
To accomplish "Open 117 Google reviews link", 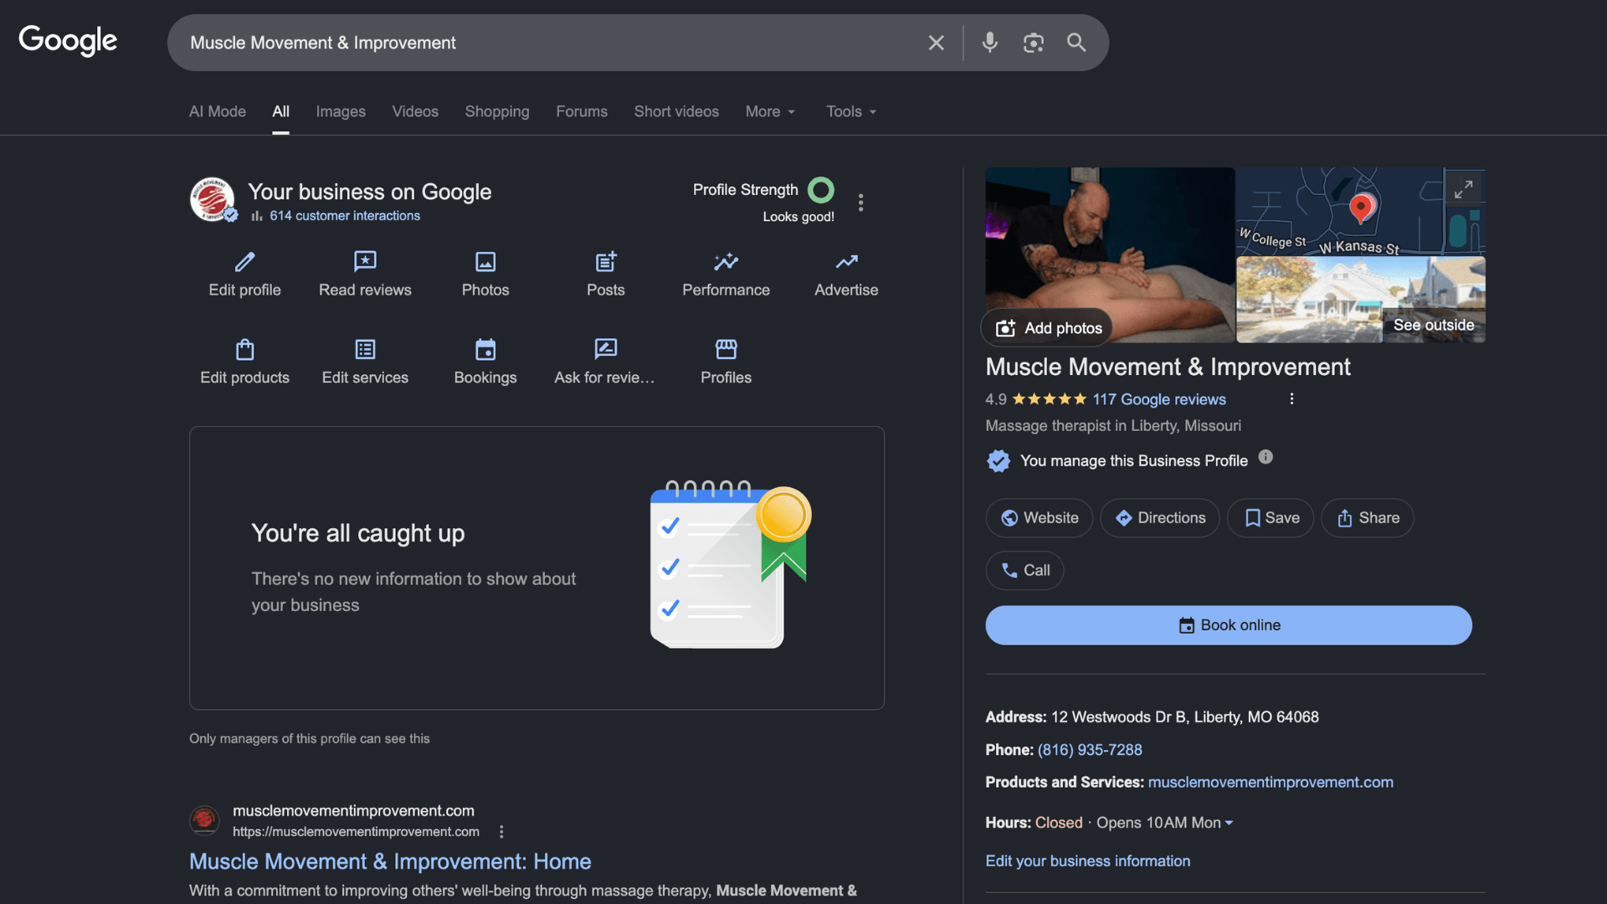I will coord(1159,399).
